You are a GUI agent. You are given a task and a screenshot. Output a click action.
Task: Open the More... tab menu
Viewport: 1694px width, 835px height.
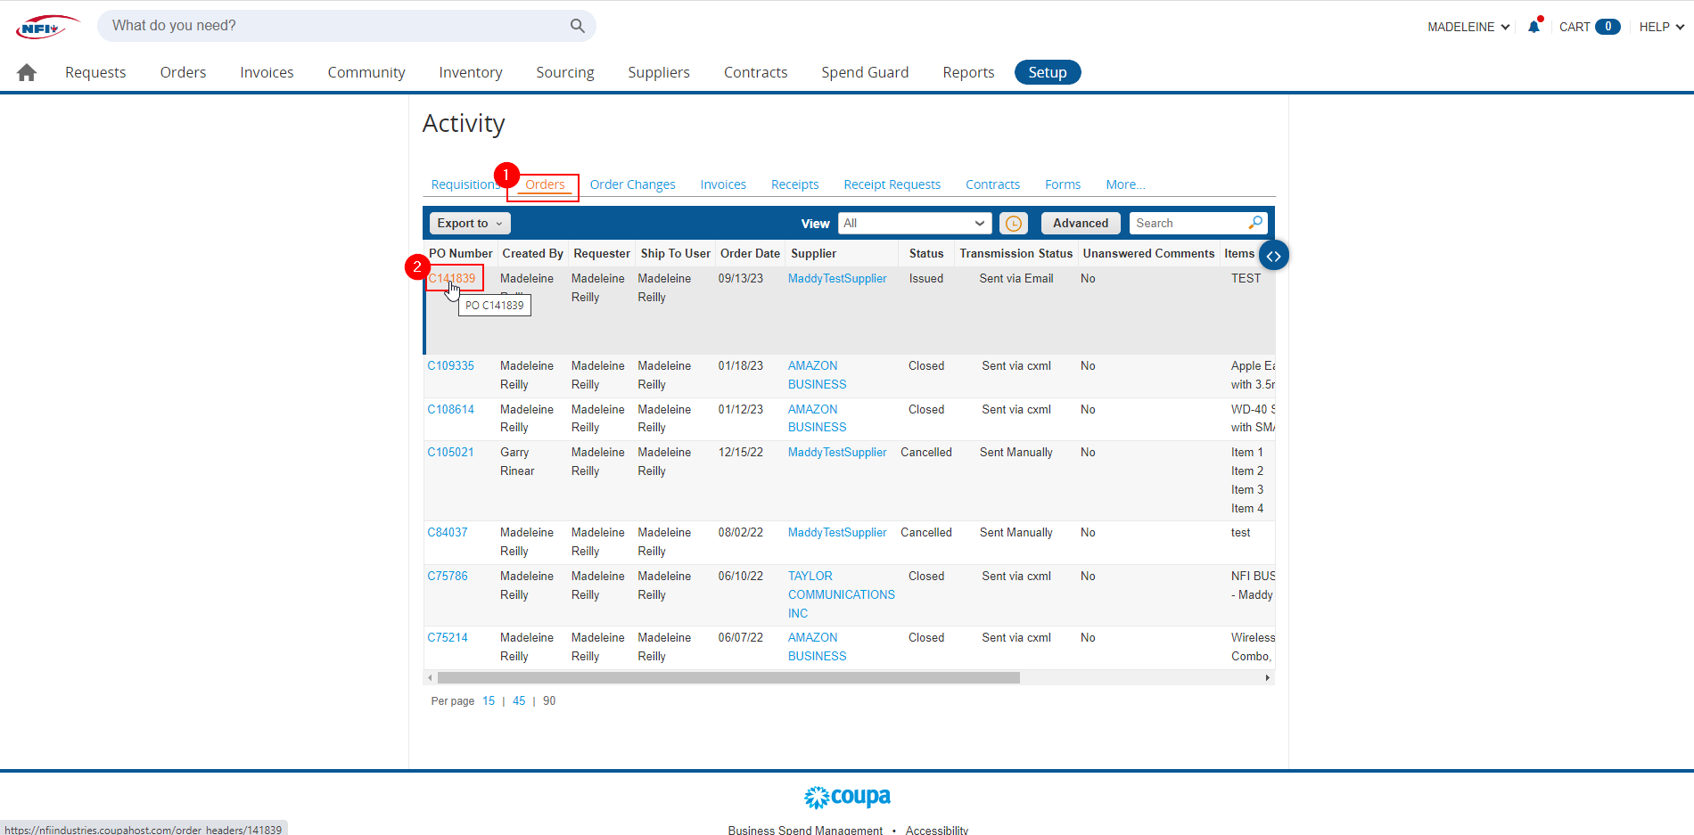click(x=1125, y=184)
